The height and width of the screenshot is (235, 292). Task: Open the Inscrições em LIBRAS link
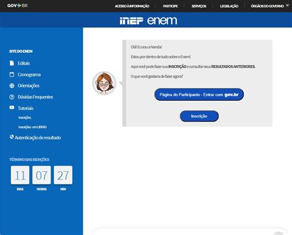[33, 127]
